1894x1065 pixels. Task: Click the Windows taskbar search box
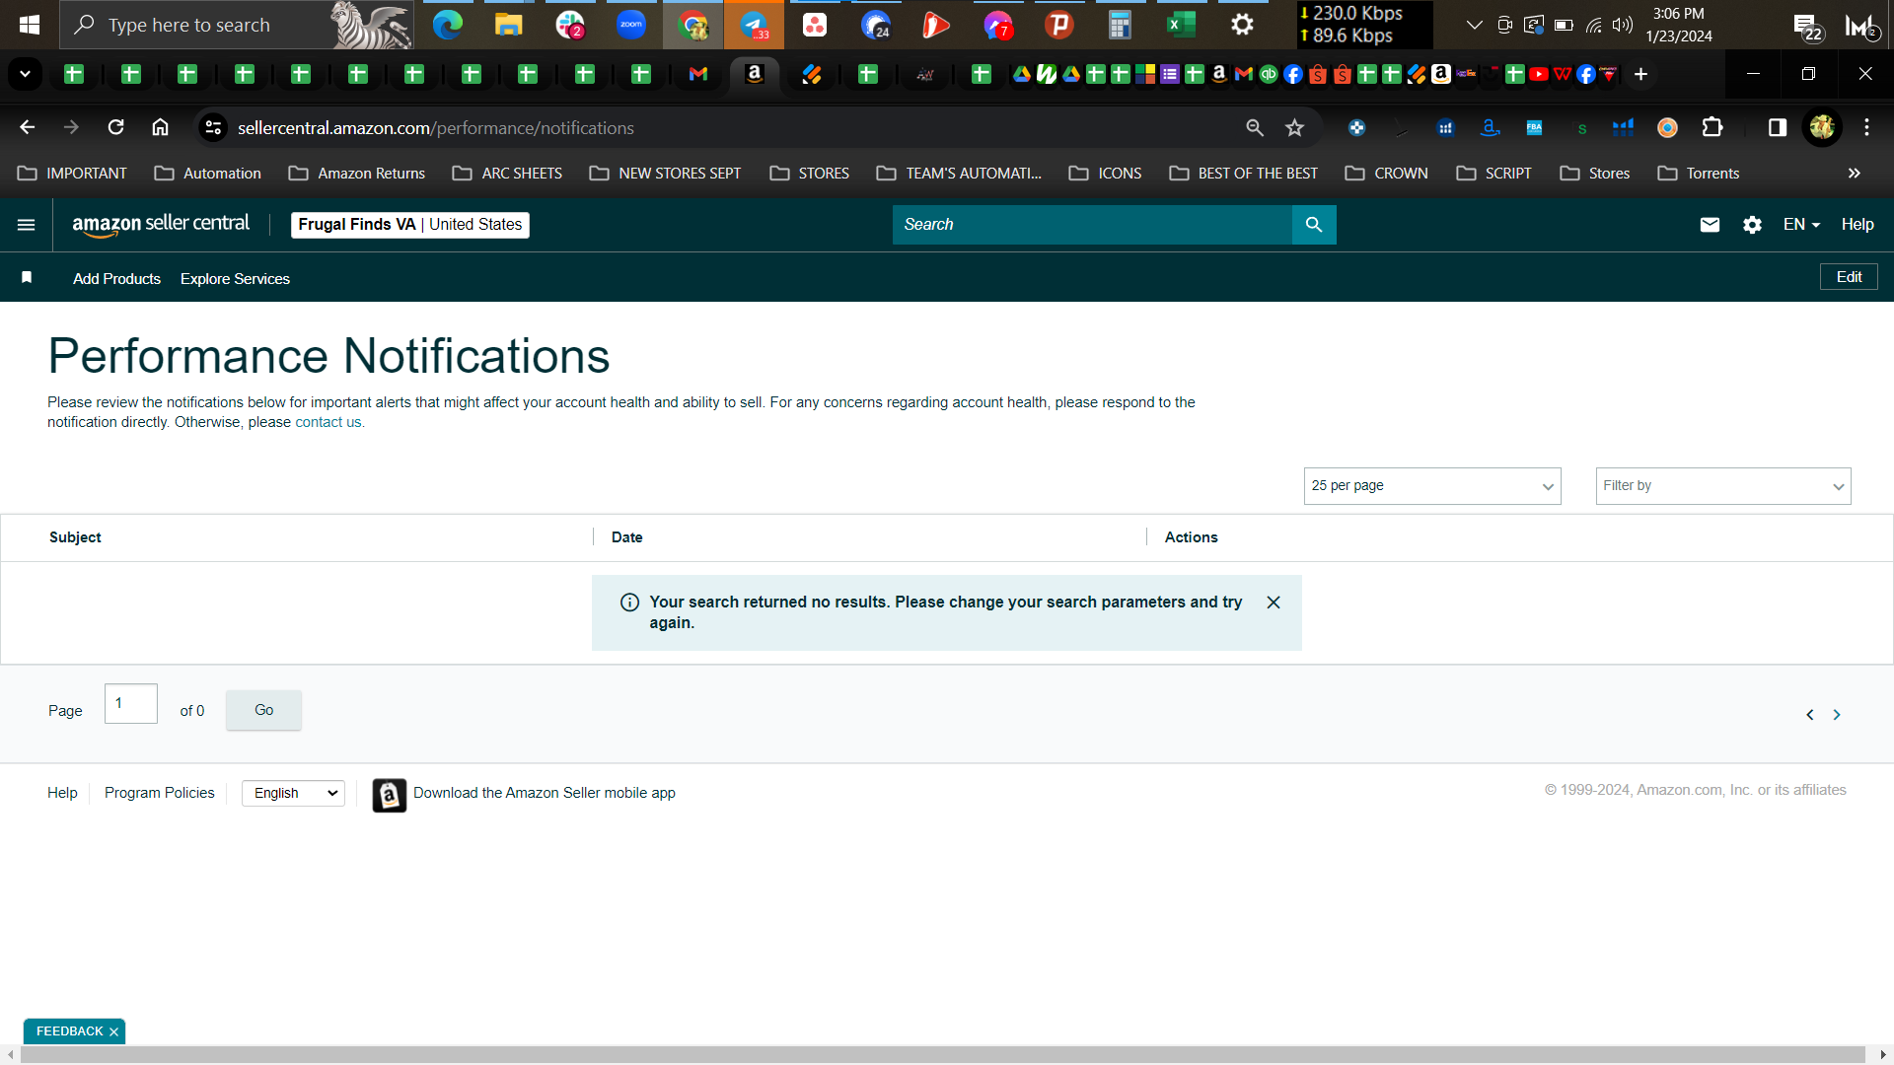(x=237, y=25)
